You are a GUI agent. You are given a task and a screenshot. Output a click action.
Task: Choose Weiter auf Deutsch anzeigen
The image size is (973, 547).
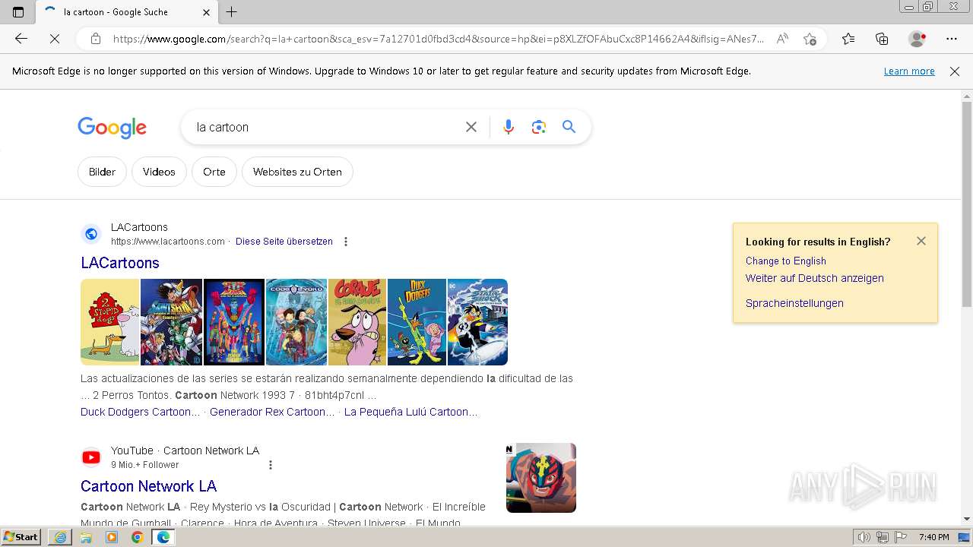click(815, 278)
